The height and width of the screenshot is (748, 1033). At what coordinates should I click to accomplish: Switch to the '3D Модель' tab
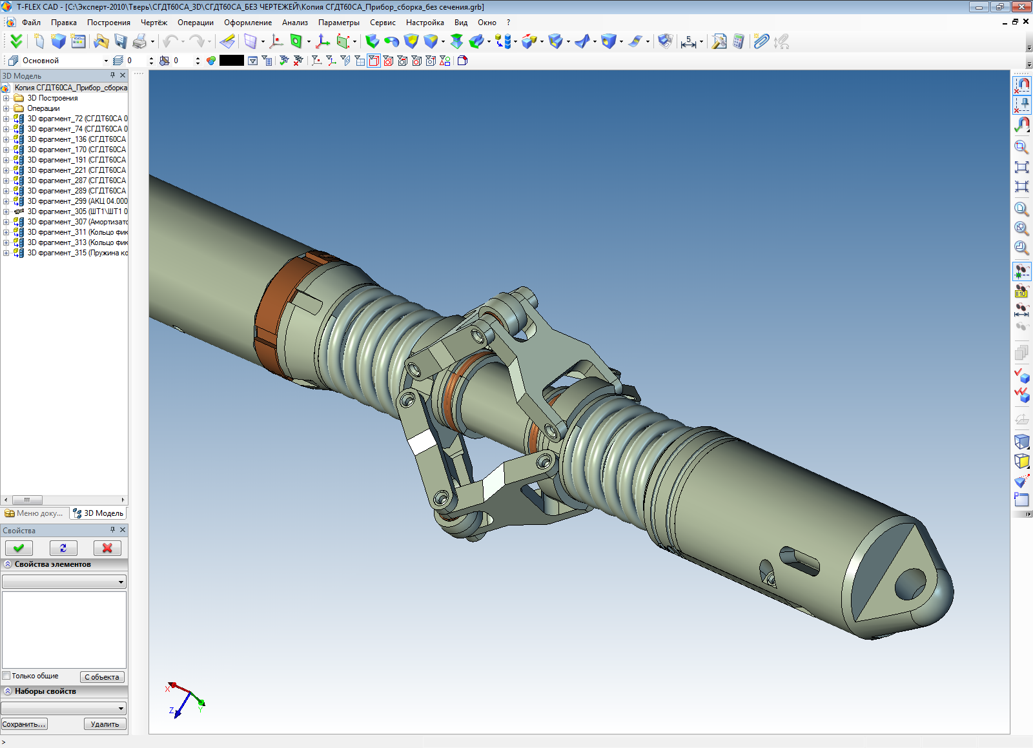98,513
